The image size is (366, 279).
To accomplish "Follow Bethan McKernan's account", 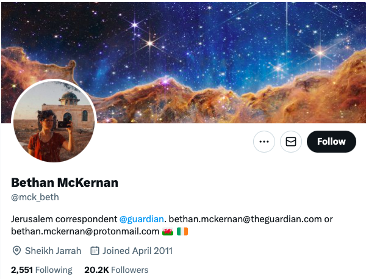I will (331, 142).
